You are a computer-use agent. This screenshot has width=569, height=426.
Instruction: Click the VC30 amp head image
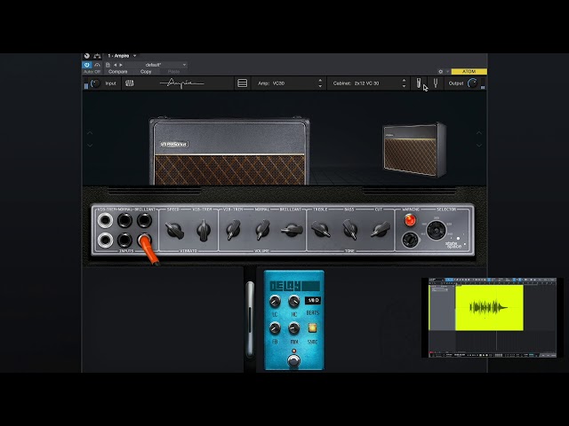(229, 151)
